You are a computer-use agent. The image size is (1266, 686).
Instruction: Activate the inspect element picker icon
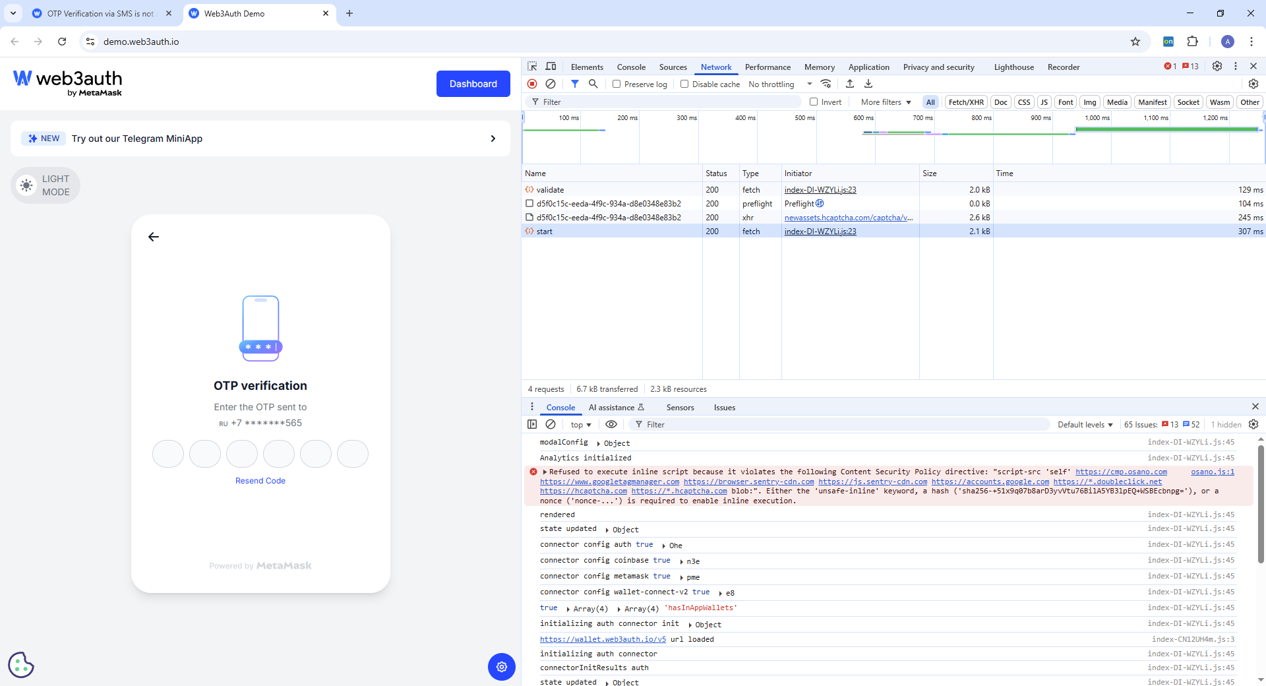click(x=532, y=67)
